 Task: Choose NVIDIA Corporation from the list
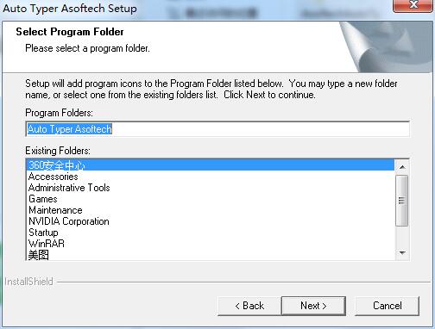(x=211, y=221)
